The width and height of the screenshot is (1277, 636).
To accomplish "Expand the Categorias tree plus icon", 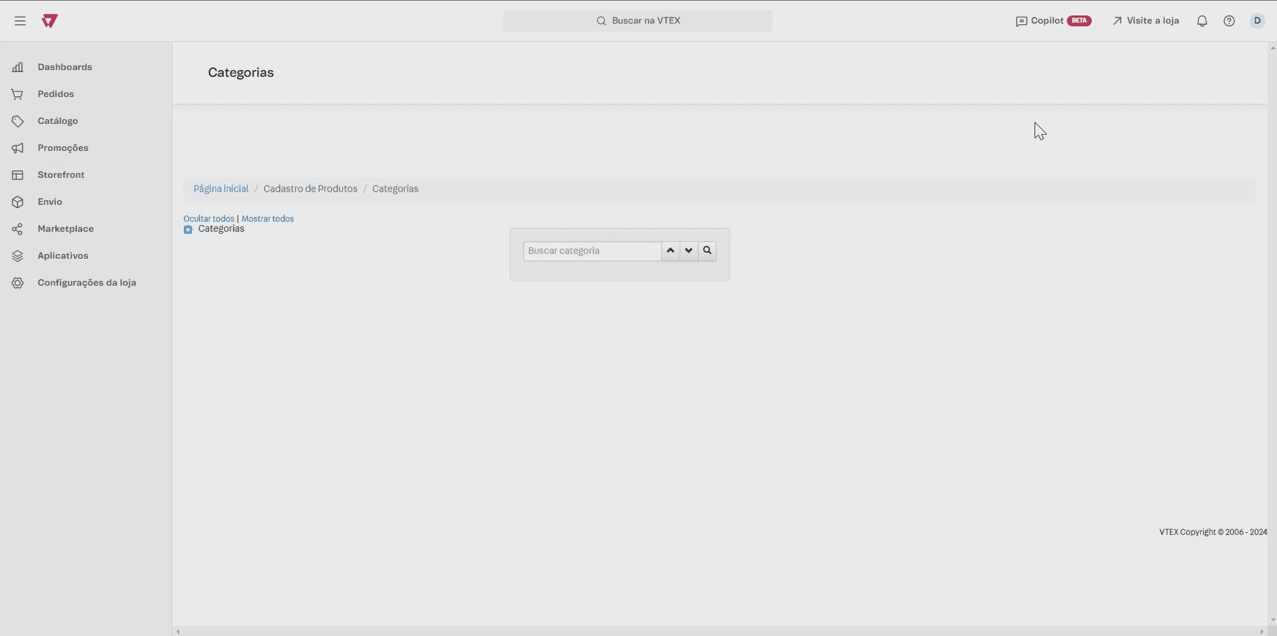I will click(188, 230).
